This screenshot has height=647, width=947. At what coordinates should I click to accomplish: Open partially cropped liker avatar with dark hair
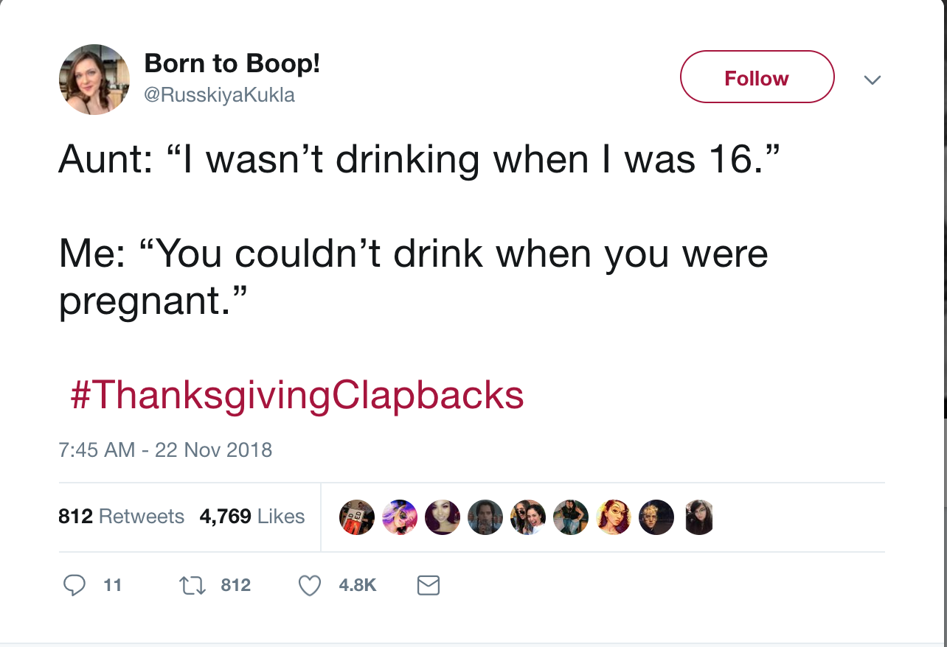point(698,517)
